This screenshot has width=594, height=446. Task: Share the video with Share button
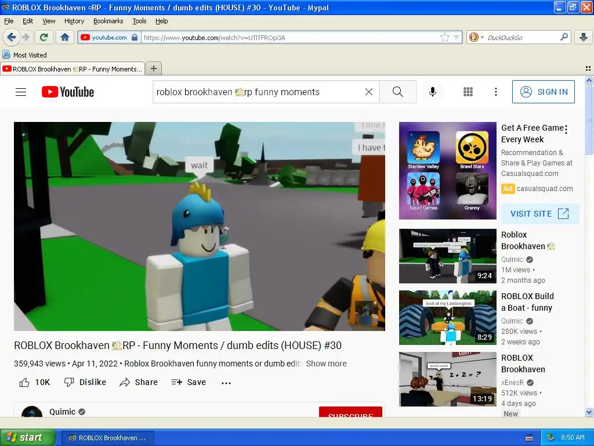pos(139,382)
